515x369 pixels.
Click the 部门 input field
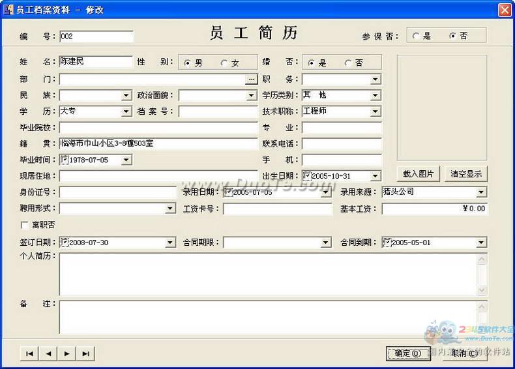click(x=153, y=79)
